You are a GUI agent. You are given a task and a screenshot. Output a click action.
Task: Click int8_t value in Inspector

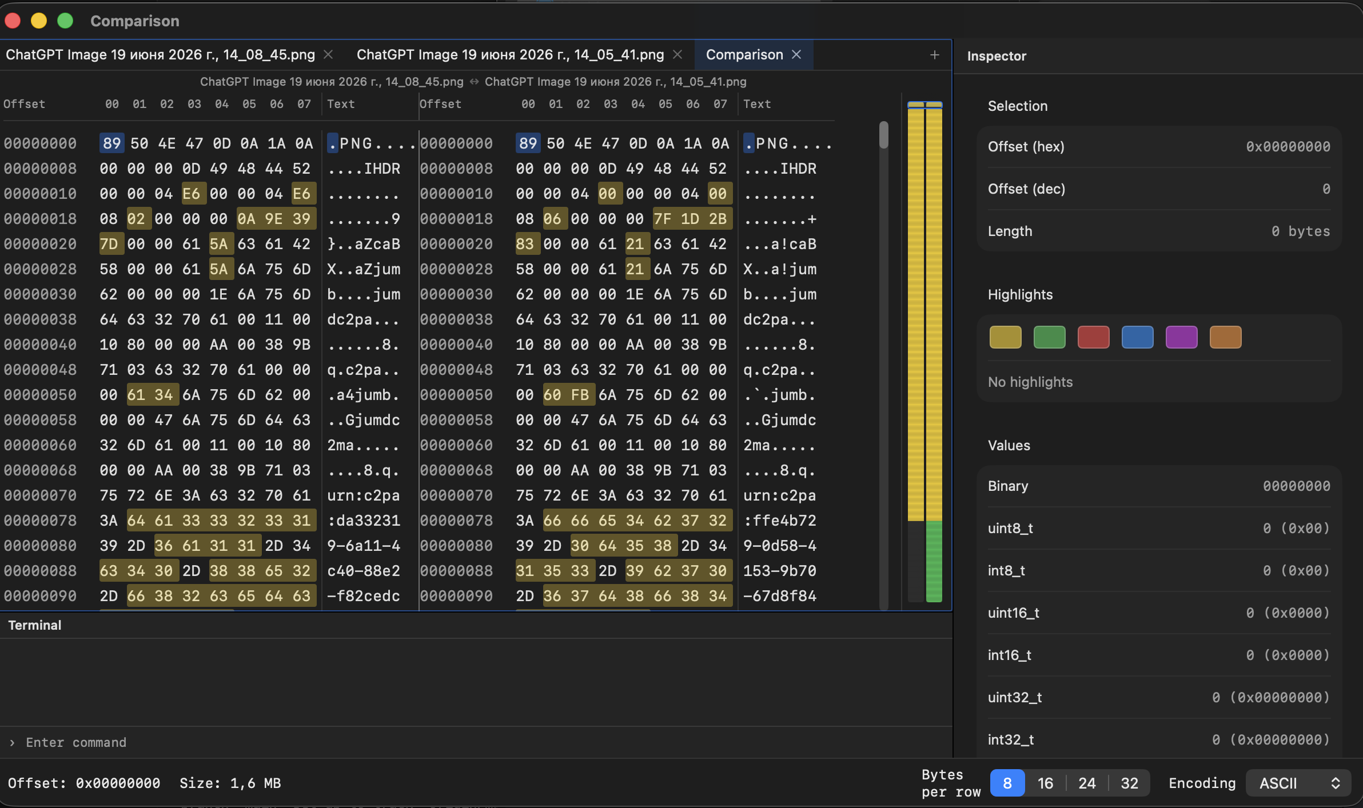pyautogui.click(x=1296, y=570)
